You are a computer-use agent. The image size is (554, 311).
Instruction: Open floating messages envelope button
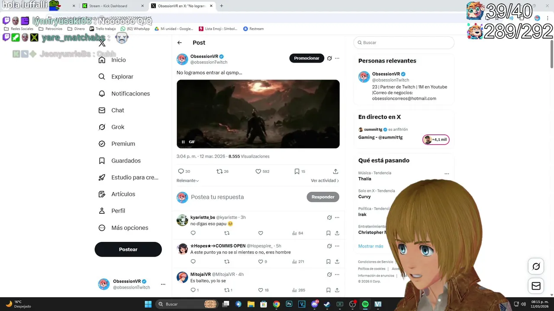536,286
